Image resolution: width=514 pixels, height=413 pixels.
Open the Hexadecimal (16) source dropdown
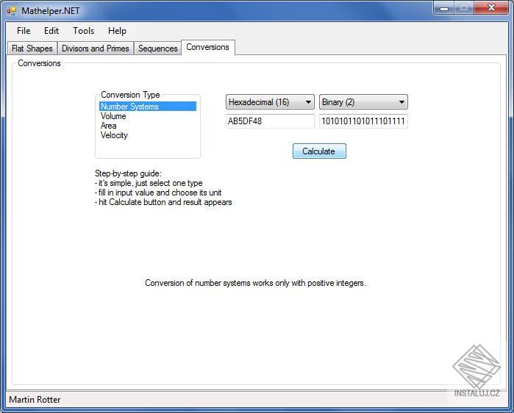coord(270,102)
